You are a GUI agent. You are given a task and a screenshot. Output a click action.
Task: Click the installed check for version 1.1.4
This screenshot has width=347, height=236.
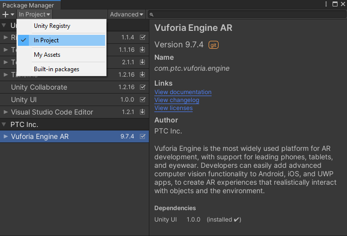tap(143, 37)
